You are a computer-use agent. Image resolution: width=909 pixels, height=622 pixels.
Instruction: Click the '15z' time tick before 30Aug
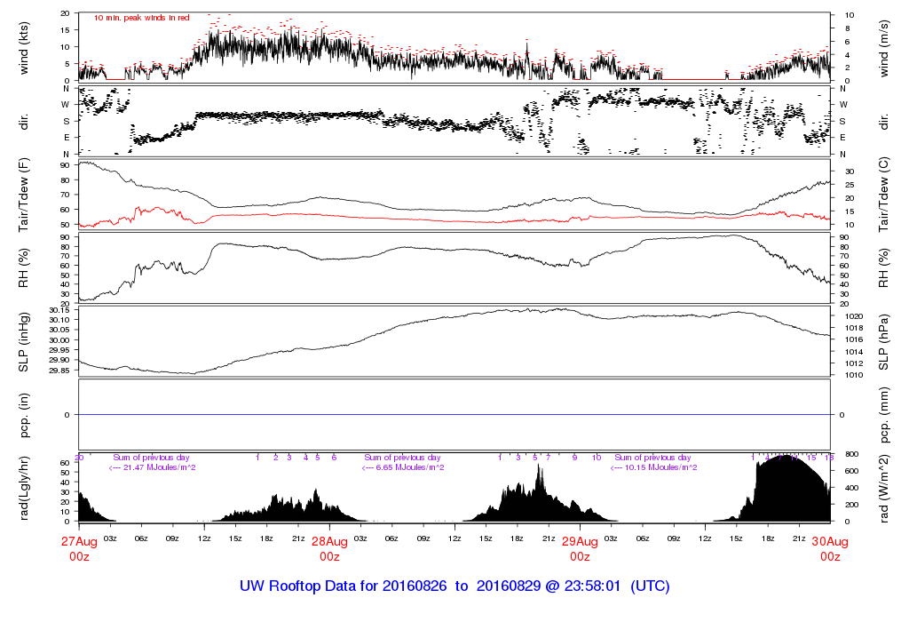(x=736, y=538)
